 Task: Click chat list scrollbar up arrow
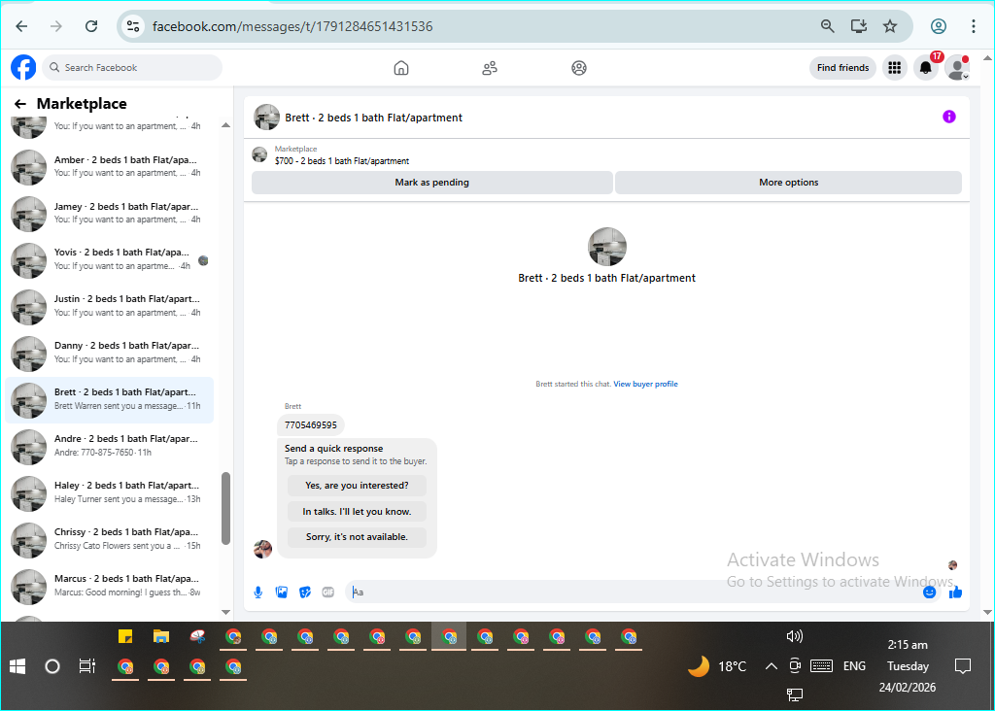pyautogui.click(x=225, y=125)
